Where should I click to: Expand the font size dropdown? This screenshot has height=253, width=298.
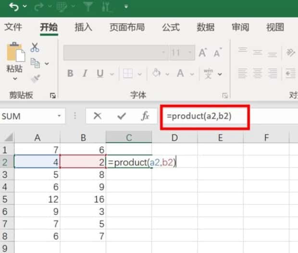(x=189, y=53)
